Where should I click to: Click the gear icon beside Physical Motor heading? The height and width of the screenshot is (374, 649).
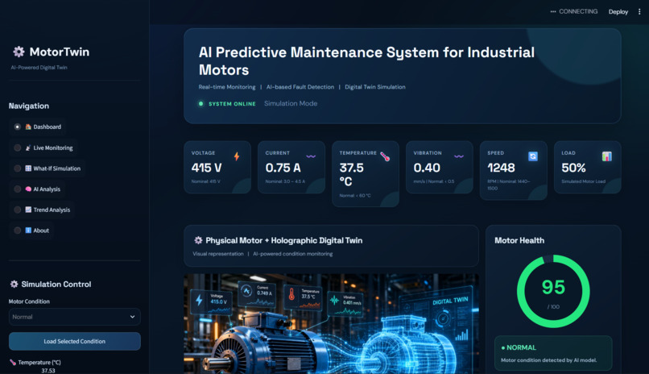tap(198, 240)
